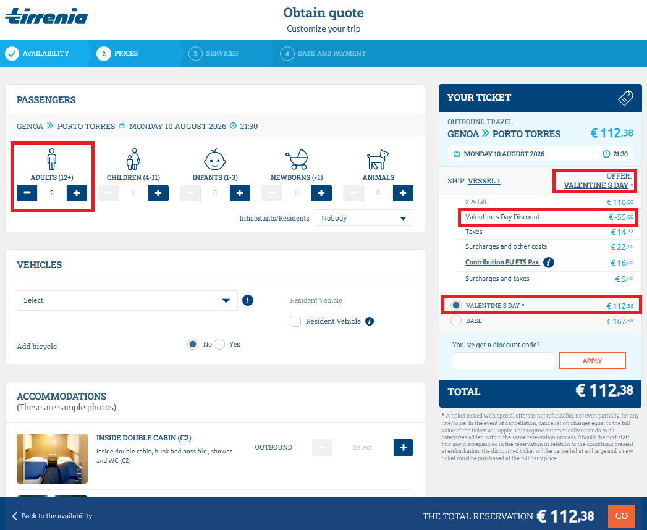Go to the Availability step
The height and width of the screenshot is (530, 647).
click(38, 53)
